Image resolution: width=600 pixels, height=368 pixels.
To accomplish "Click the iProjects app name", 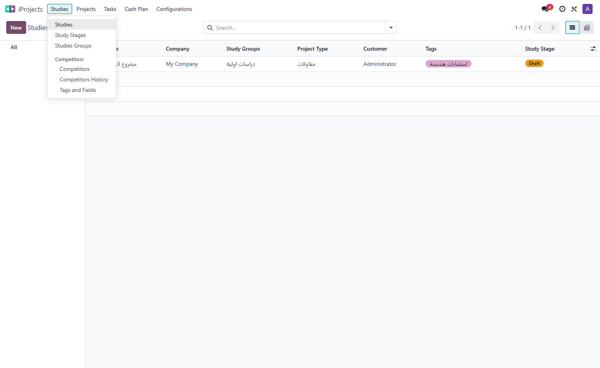I will coord(30,9).
